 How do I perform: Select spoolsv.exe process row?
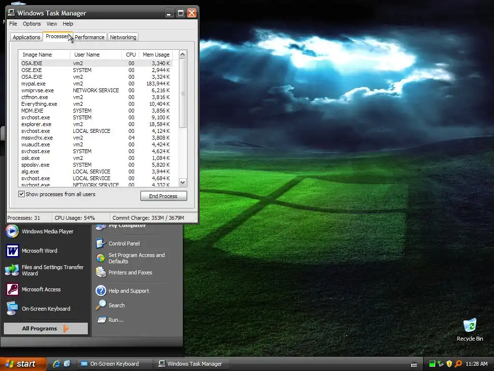click(x=96, y=165)
